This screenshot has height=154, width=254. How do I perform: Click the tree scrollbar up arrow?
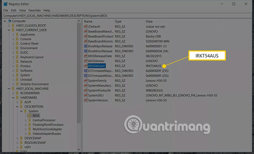click(79, 21)
